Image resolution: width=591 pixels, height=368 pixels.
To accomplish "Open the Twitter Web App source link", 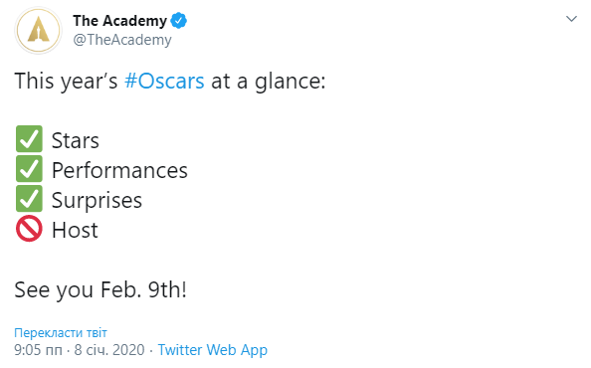I will point(213,349).
